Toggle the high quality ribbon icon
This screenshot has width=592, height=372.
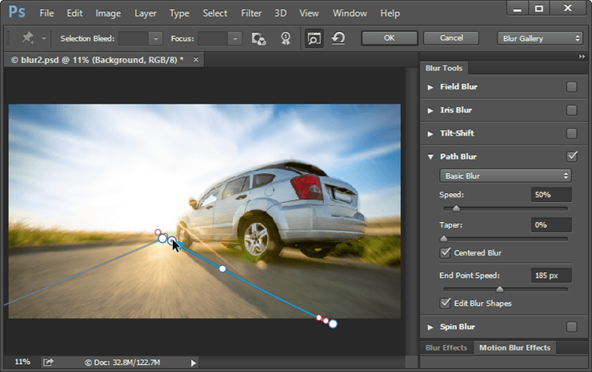tap(286, 38)
